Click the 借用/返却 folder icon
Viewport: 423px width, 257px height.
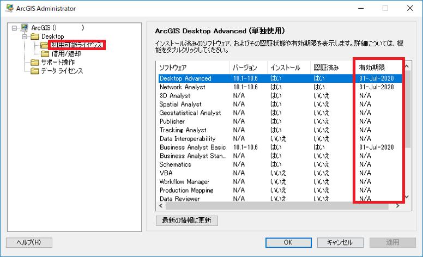pos(45,53)
